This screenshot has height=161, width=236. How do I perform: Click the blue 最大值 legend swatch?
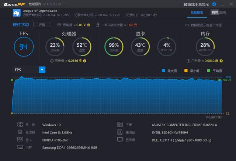click(x=163, y=71)
